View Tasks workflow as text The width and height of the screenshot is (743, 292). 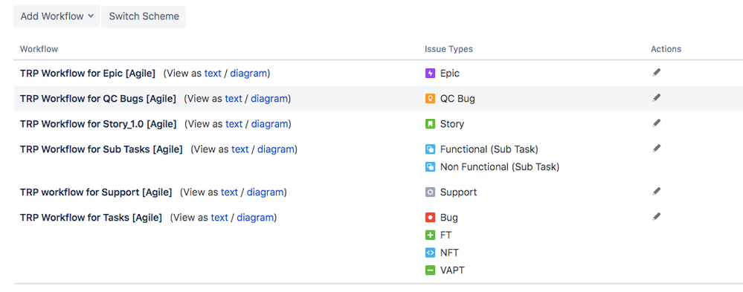[219, 218]
